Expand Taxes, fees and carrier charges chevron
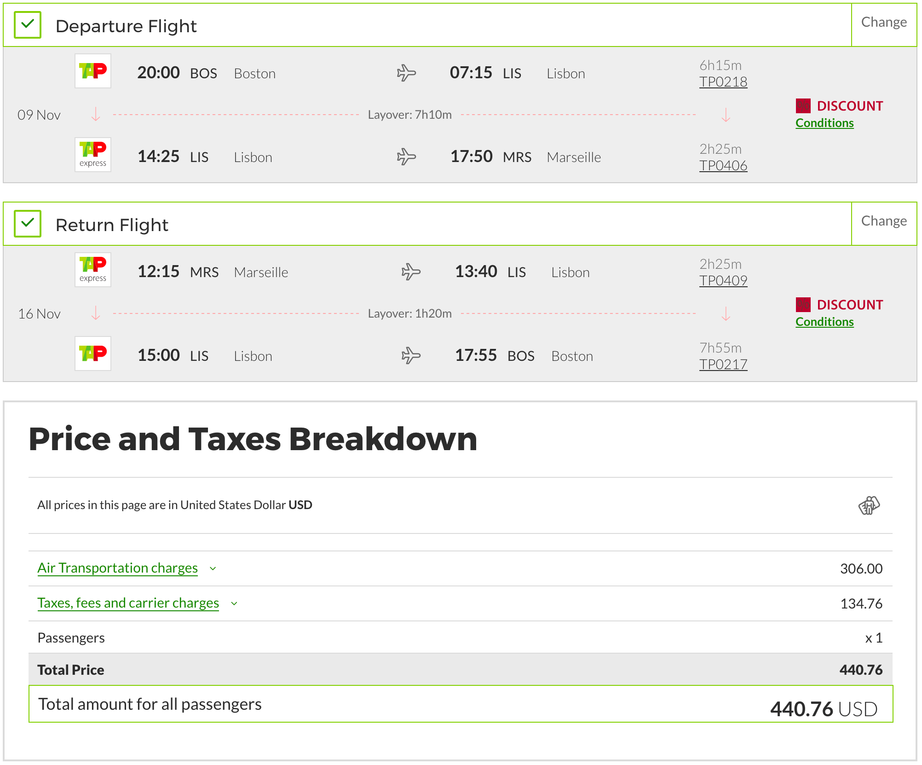The width and height of the screenshot is (922, 765). 234,603
